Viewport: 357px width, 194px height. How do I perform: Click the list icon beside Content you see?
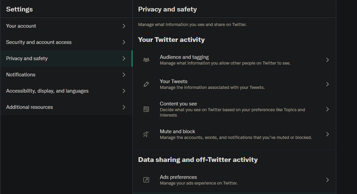tap(146, 109)
